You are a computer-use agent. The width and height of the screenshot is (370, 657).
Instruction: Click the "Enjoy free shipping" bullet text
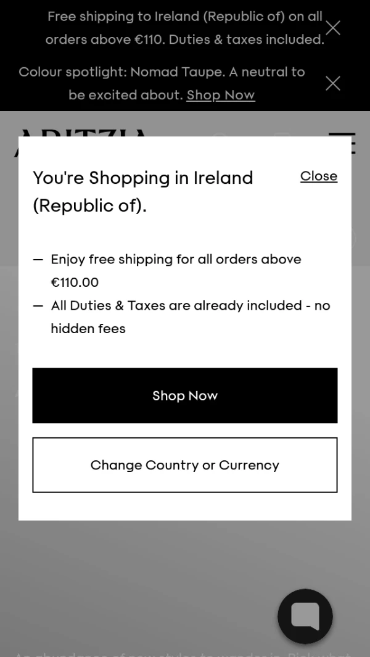pos(176,259)
